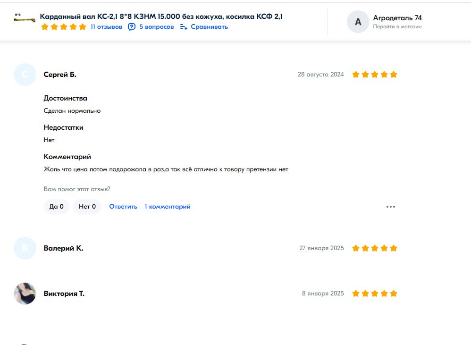The height and width of the screenshot is (345, 471).
Task: Click the questions speech bubble icon
Action: point(132,27)
